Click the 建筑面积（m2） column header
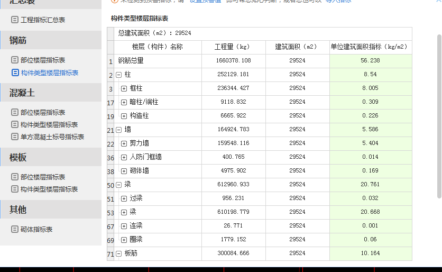442x272 pixels. 297,47
